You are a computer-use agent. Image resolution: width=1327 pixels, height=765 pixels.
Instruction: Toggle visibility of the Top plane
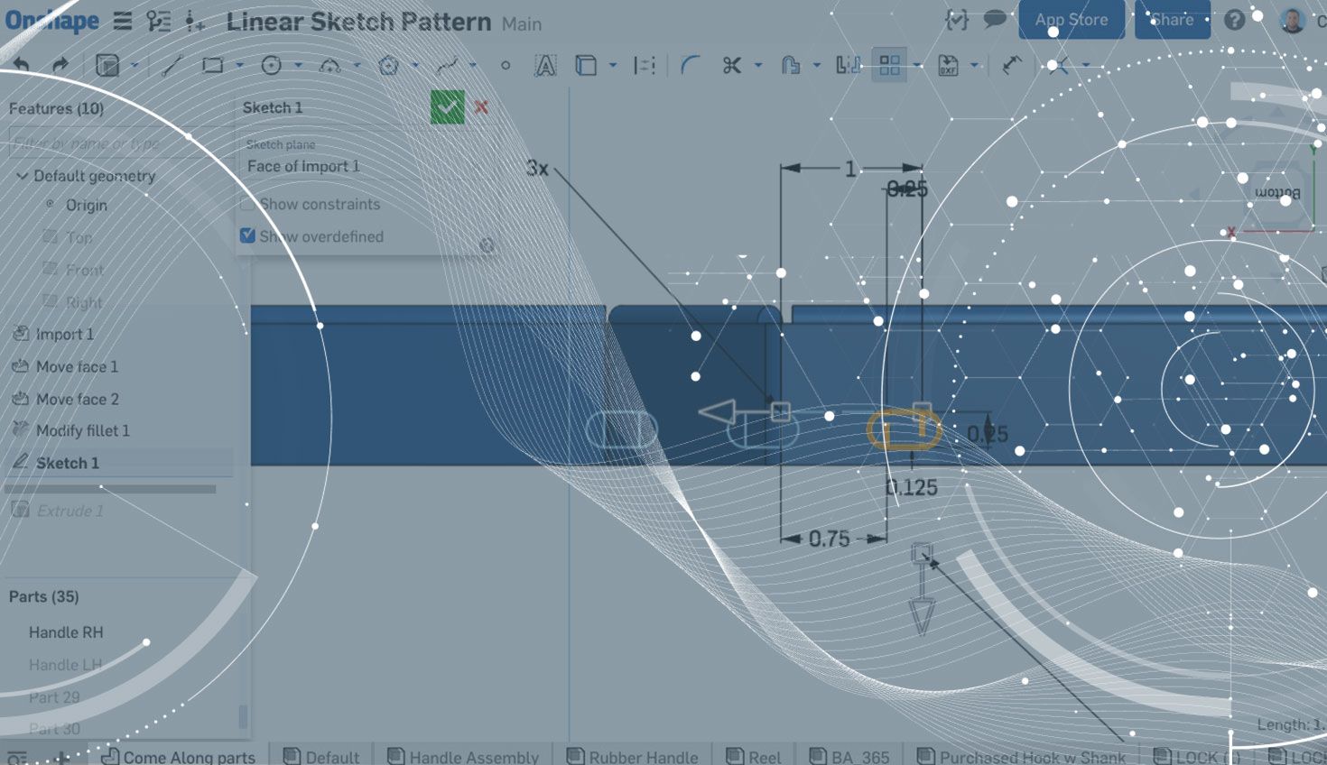pyautogui.click(x=51, y=237)
